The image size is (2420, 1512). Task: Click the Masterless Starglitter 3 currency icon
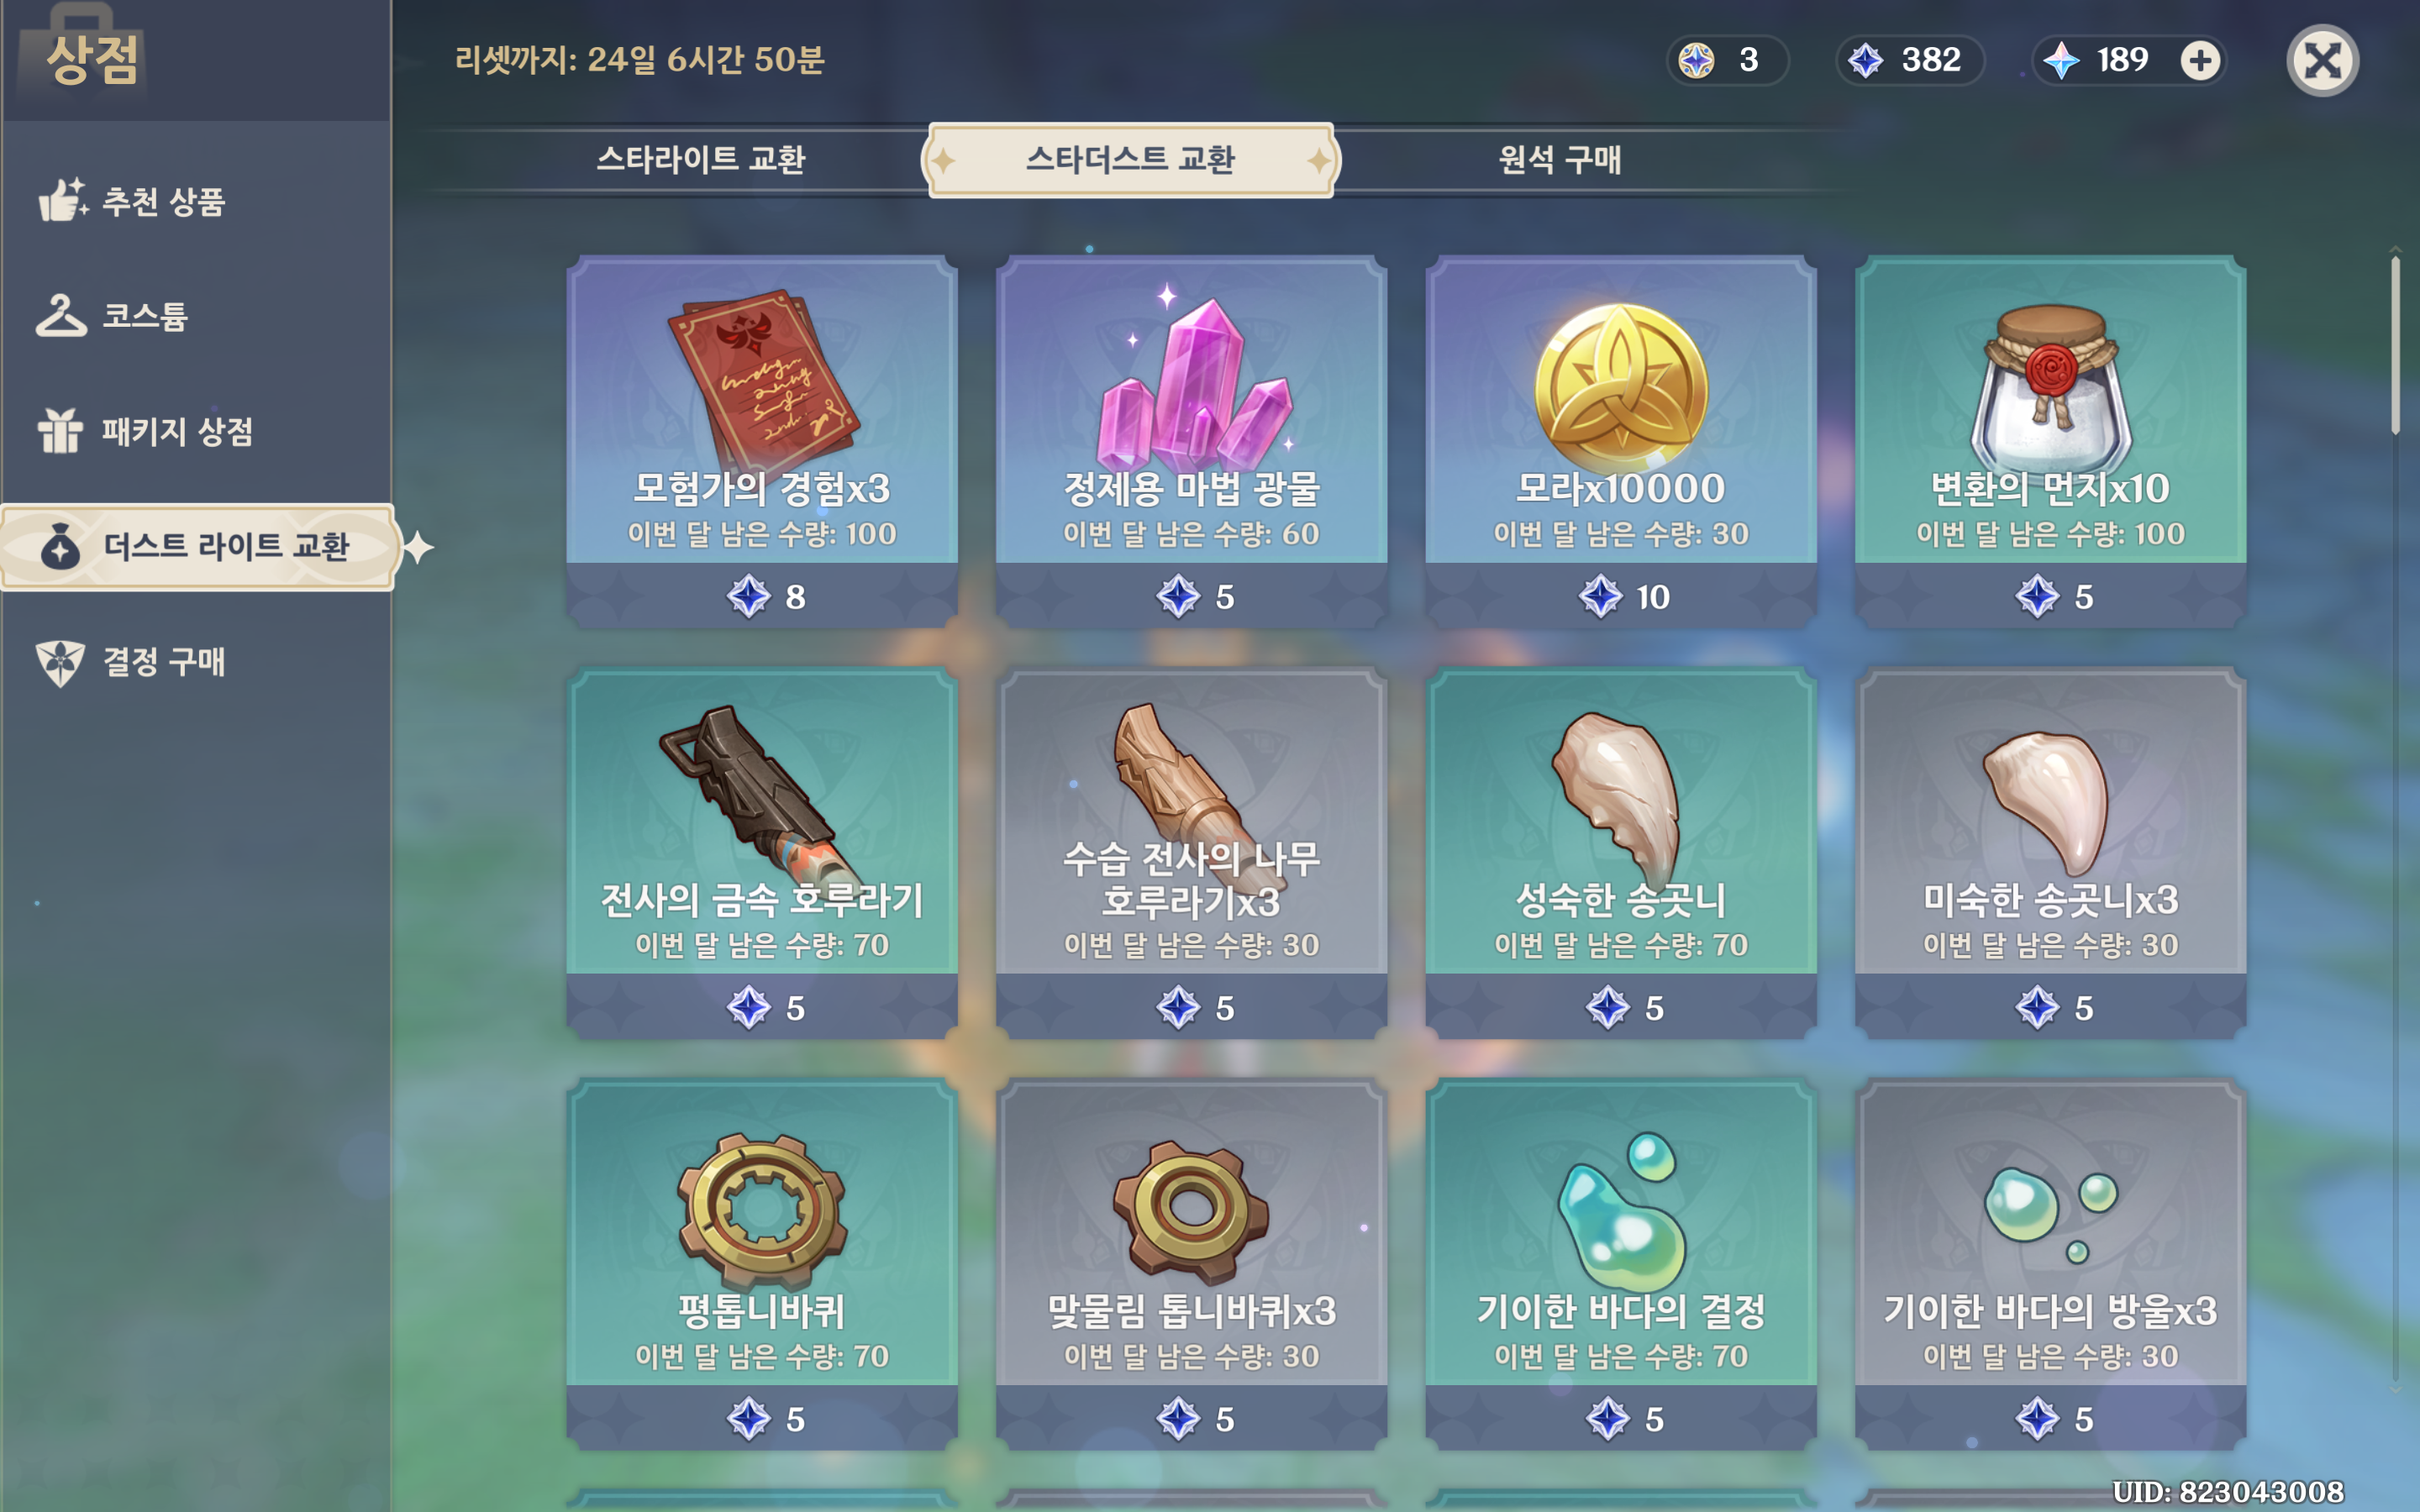coord(1697,60)
